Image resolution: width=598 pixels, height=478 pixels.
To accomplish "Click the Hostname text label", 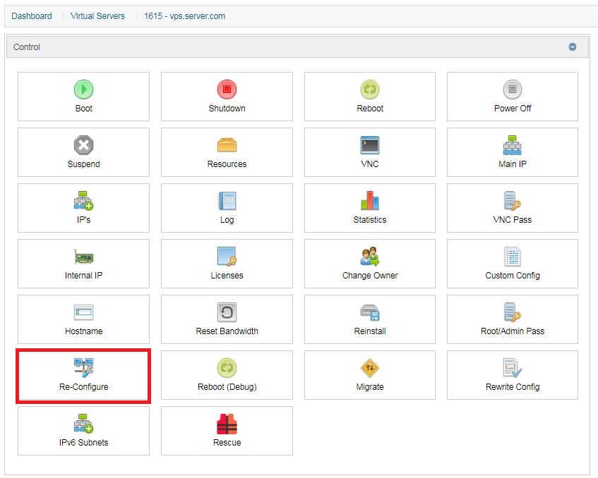I will coord(83,331).
